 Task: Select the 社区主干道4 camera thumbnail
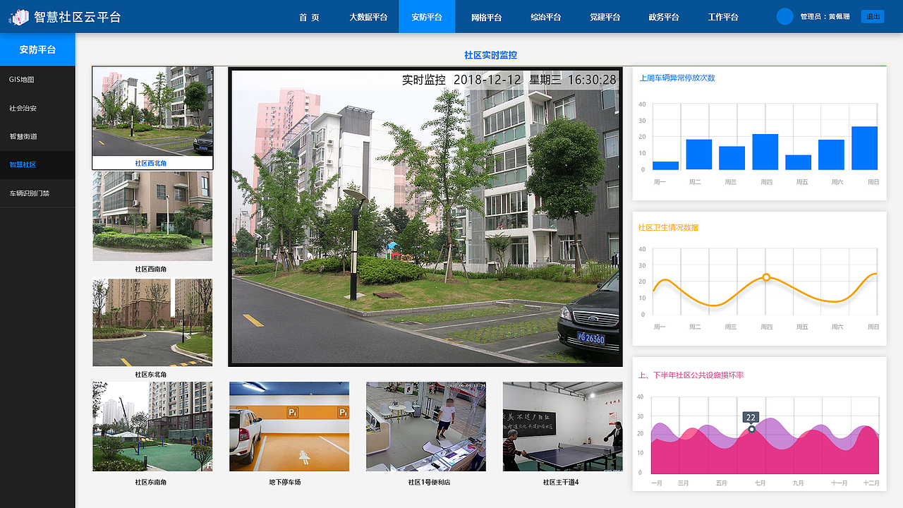(562, 427)
